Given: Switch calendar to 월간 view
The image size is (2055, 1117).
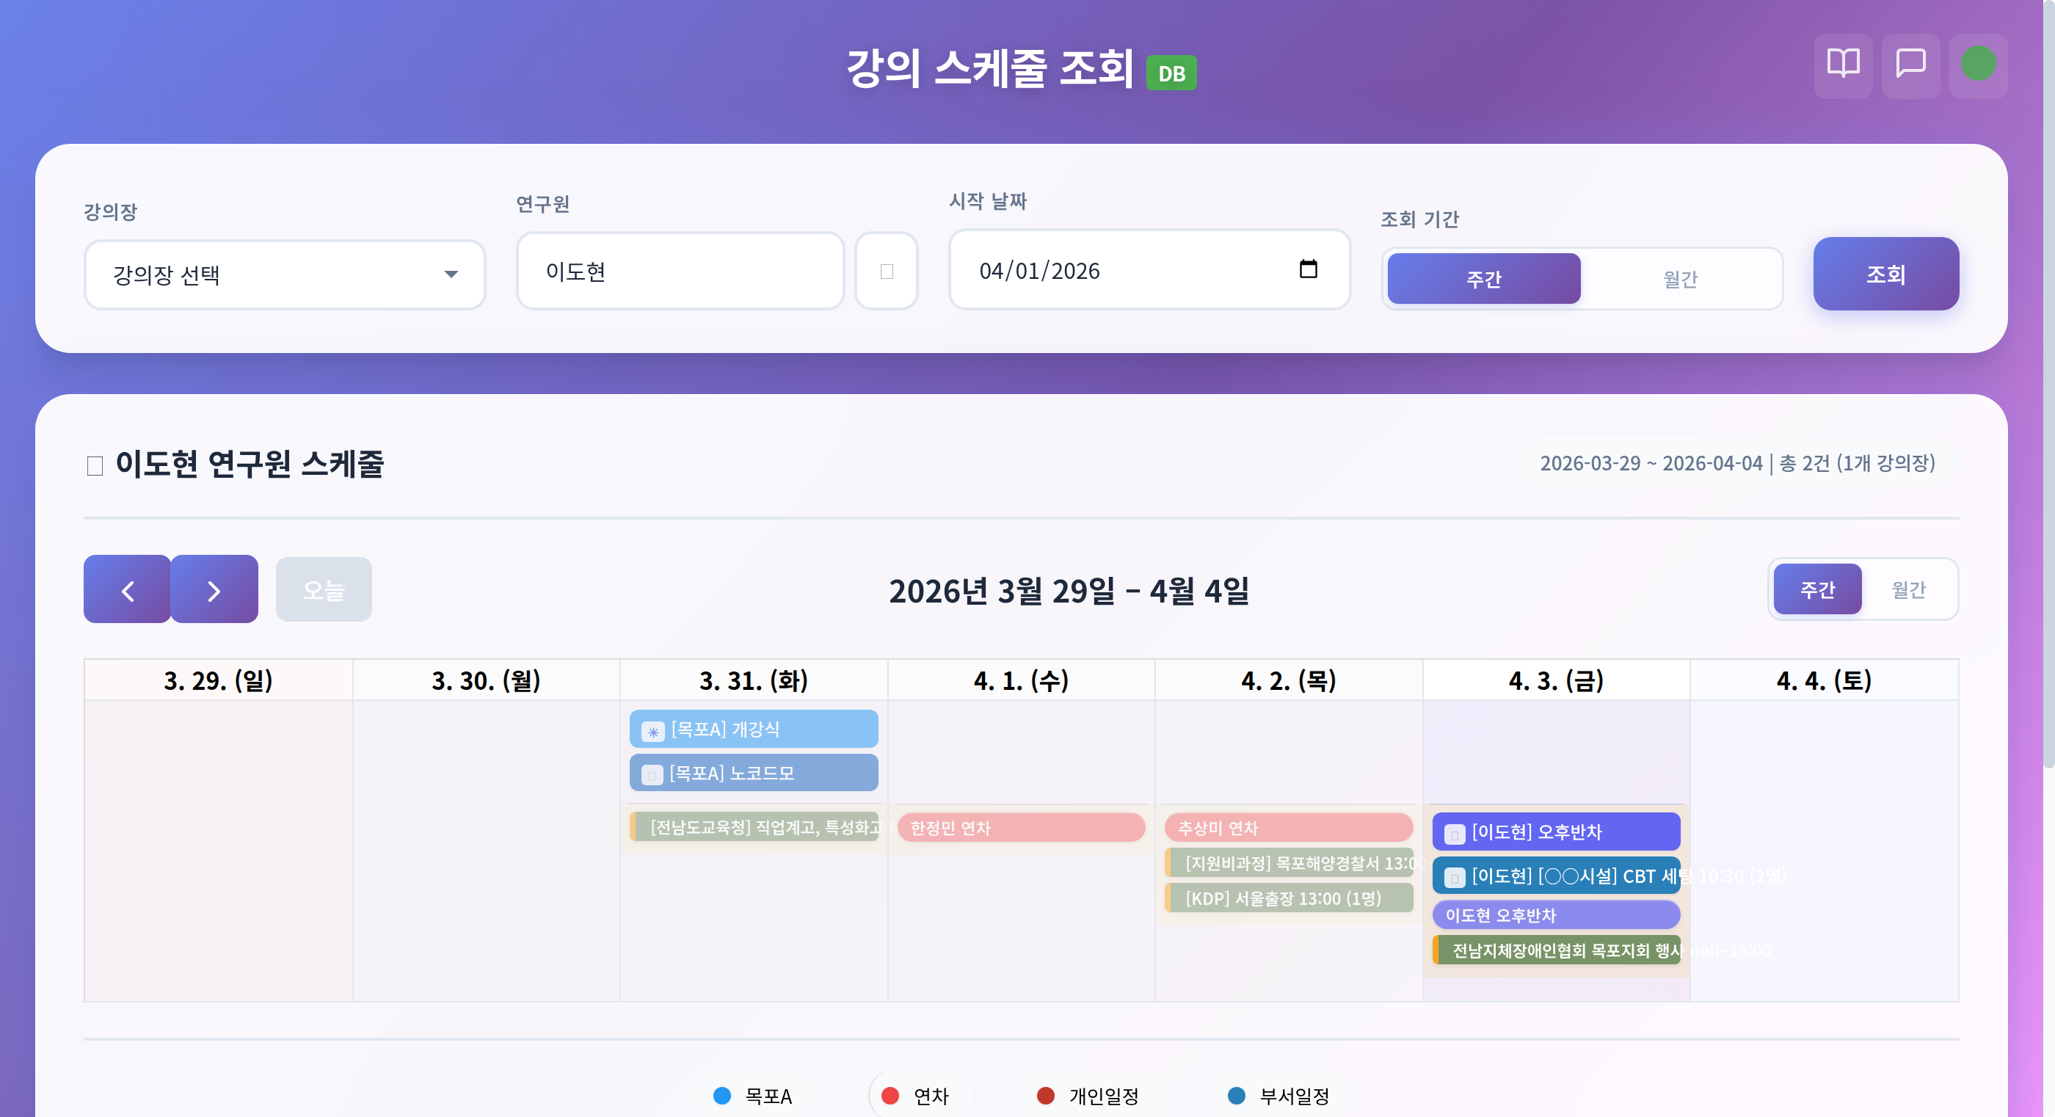Looking at the screenshot, I should [1907, 589].
